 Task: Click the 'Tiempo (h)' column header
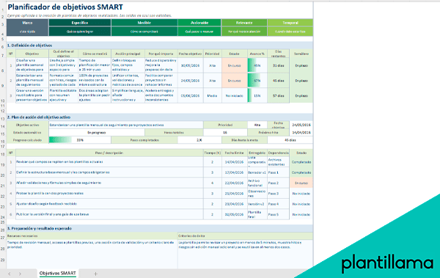coord(212,153)
